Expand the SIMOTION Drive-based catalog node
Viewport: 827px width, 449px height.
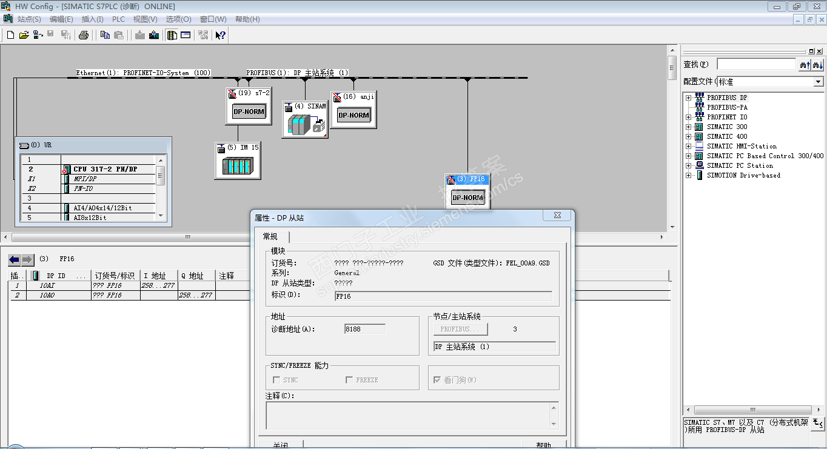point(688,175)
